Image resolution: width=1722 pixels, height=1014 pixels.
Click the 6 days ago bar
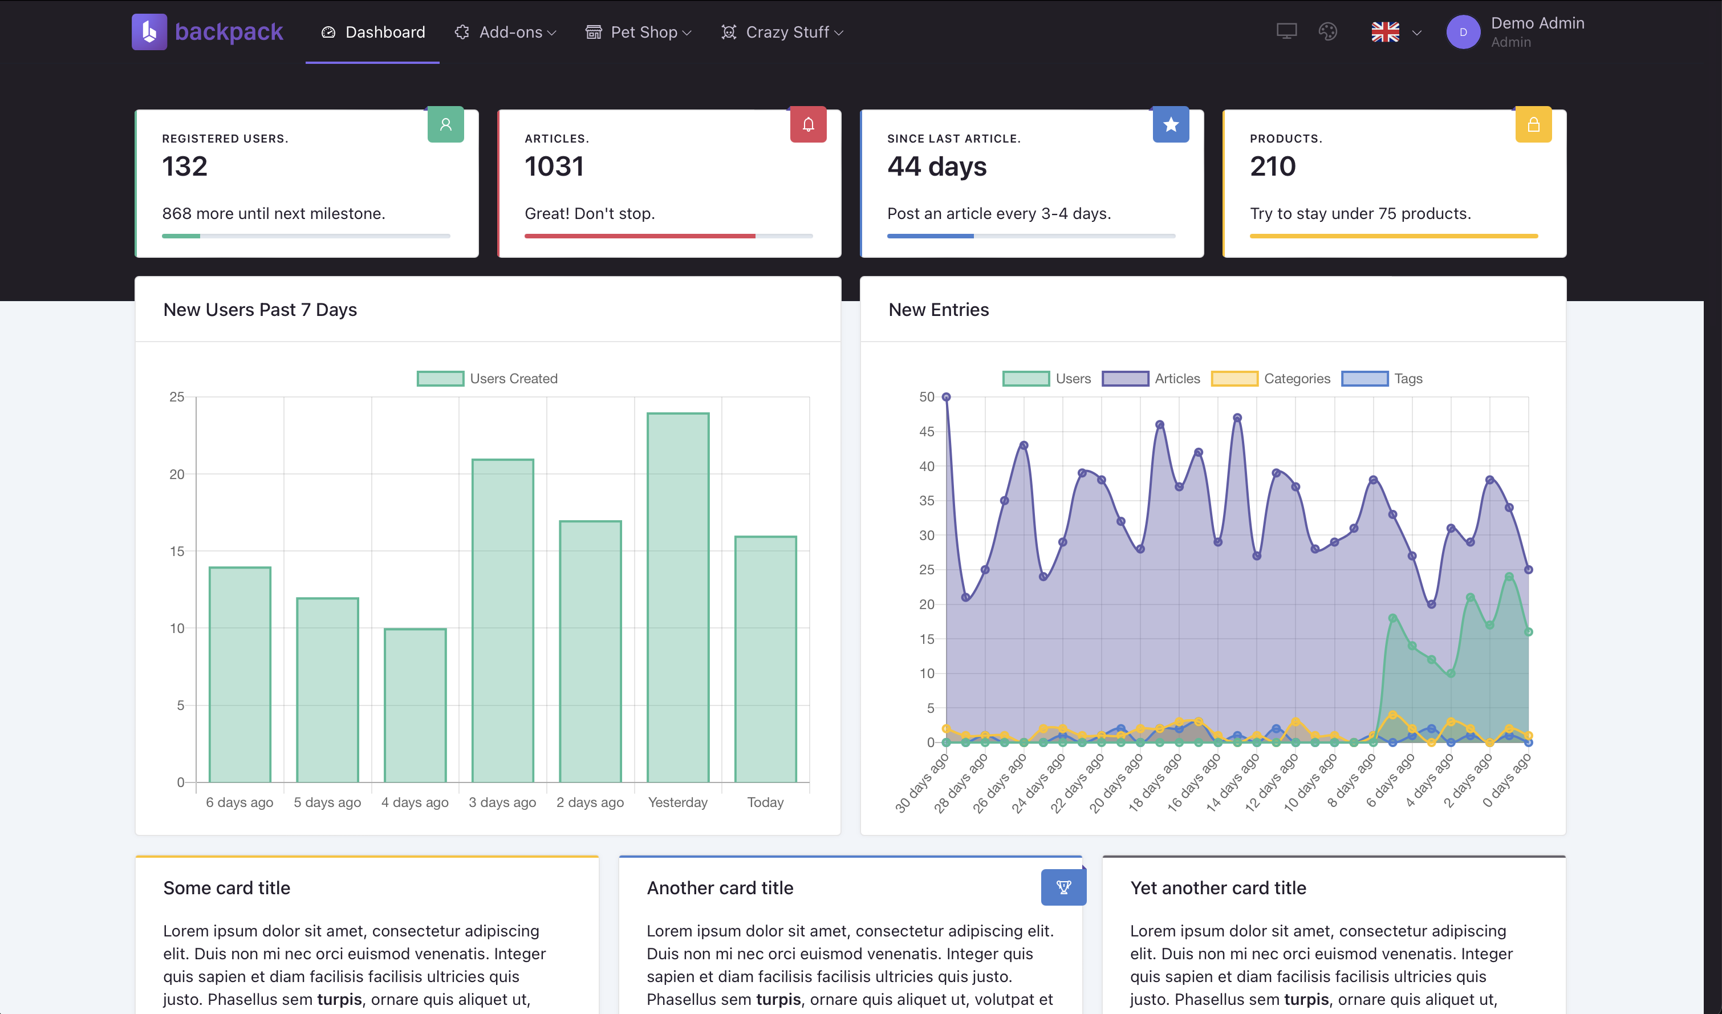pos(240,675)
